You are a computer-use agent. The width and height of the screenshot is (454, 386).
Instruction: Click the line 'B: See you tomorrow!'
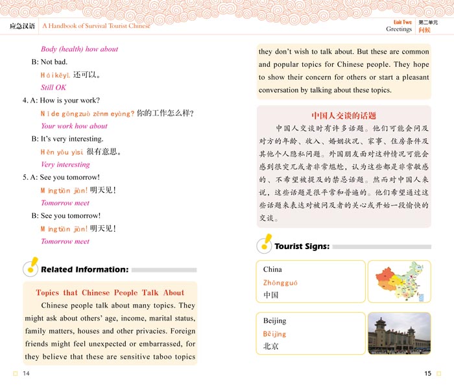(x=66, y=216)
